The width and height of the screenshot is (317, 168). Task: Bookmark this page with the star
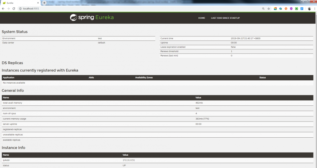click(x=269, y=9)
